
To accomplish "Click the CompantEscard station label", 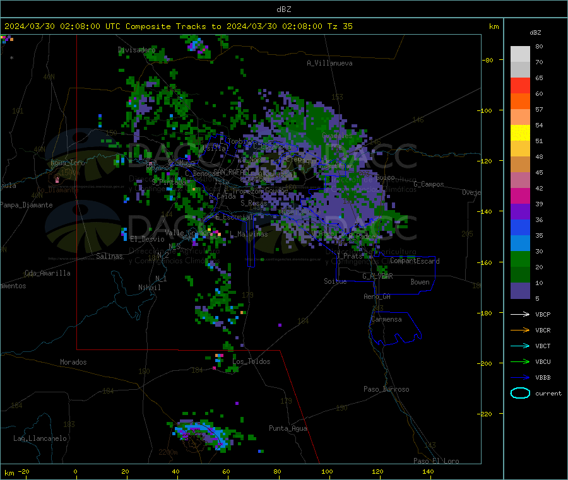I will click(415, 261).
